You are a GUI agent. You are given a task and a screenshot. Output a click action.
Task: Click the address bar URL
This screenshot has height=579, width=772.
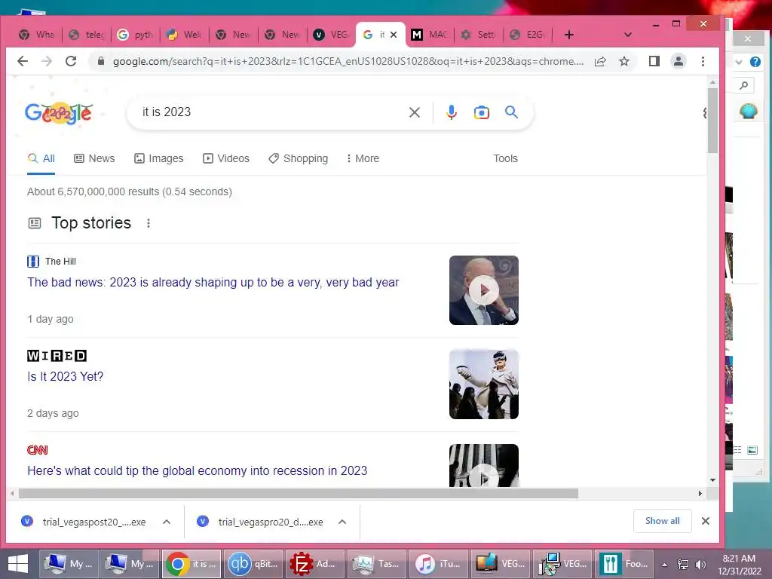pos(348,61)
